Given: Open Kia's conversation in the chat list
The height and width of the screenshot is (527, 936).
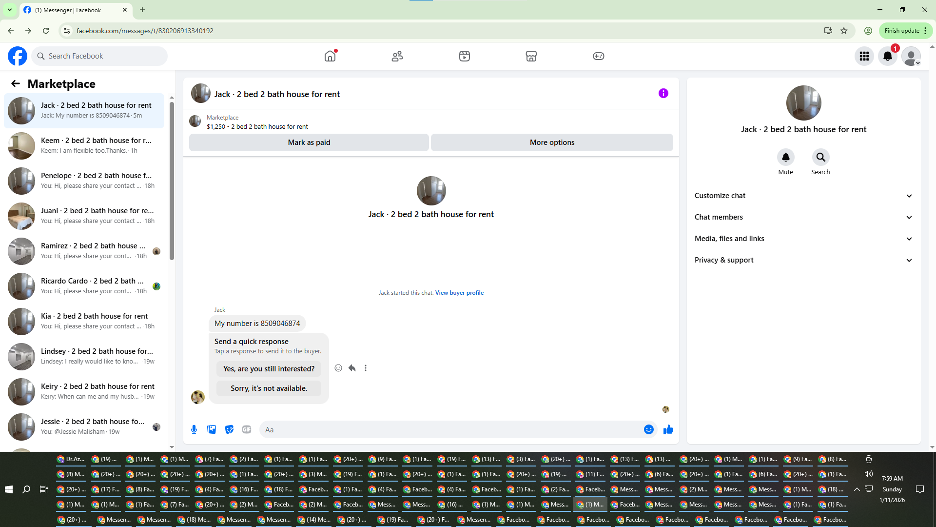Looking at the screenshot, I should click(84, 322).
